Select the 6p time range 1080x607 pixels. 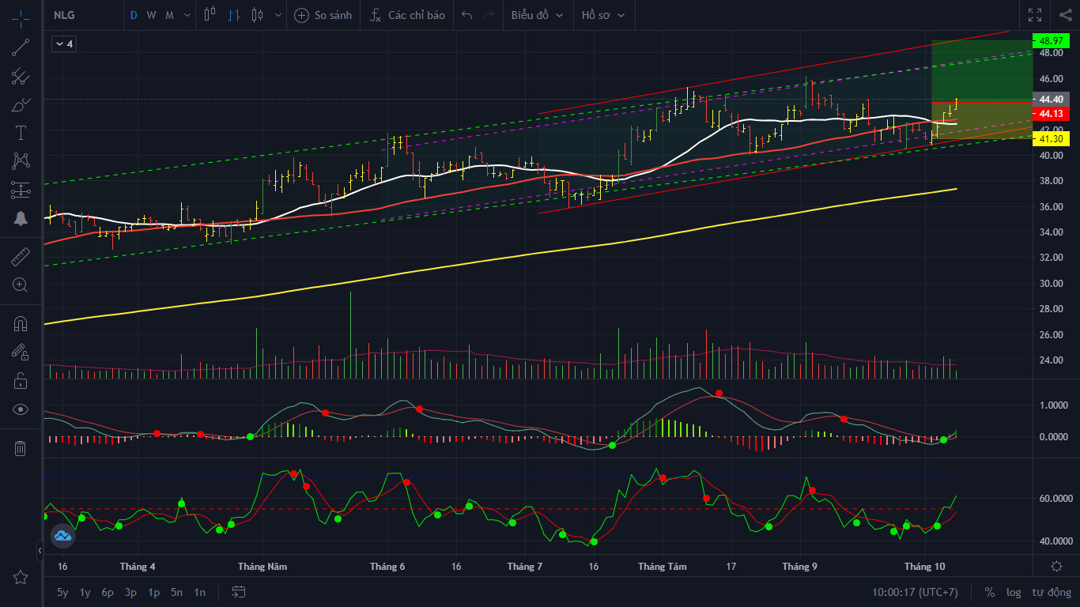108,592
